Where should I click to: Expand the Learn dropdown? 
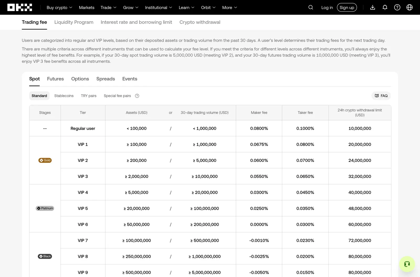[187, 8]
